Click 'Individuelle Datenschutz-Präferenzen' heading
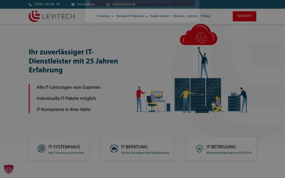285x178 pixels. tap(142, 2)
